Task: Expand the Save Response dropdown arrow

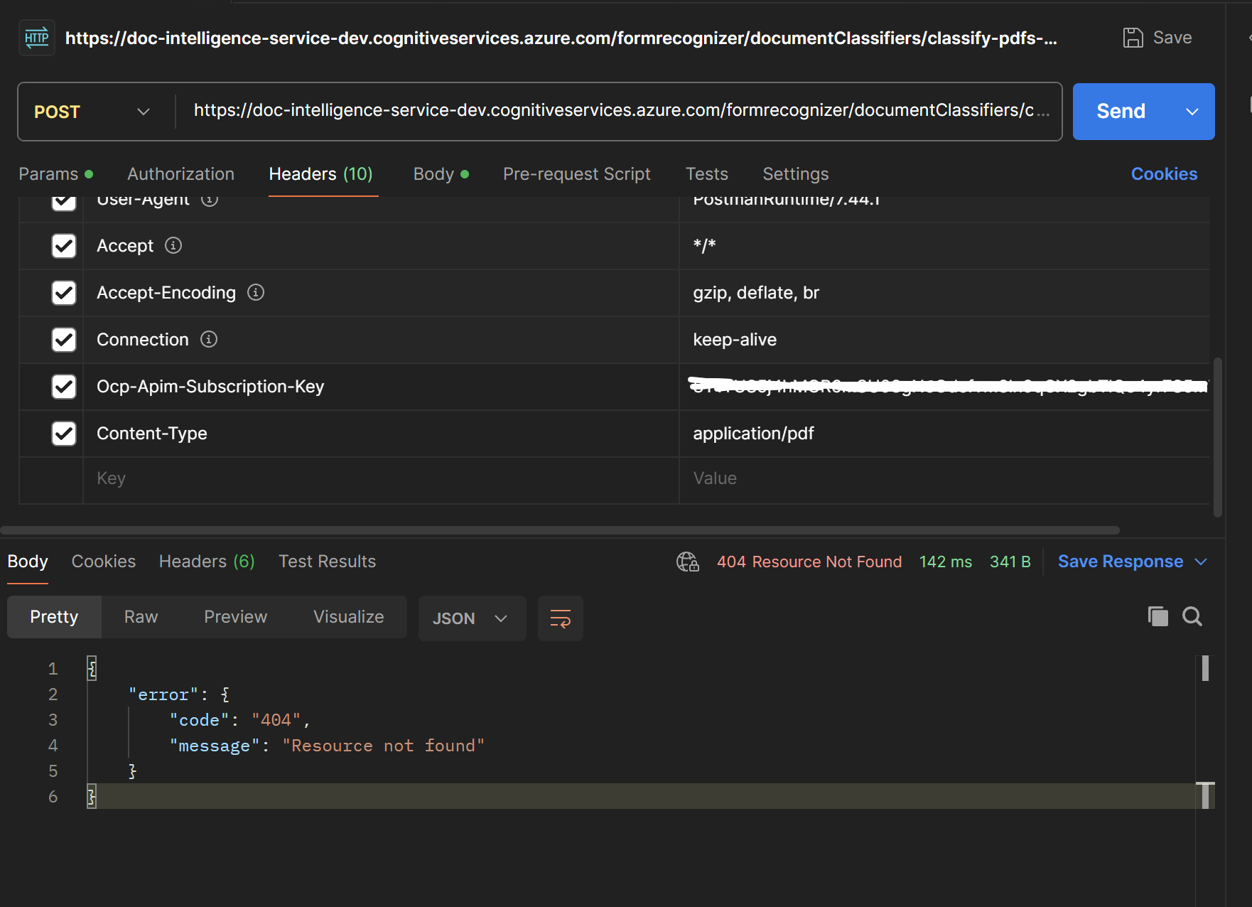Action: point(1202,562)
